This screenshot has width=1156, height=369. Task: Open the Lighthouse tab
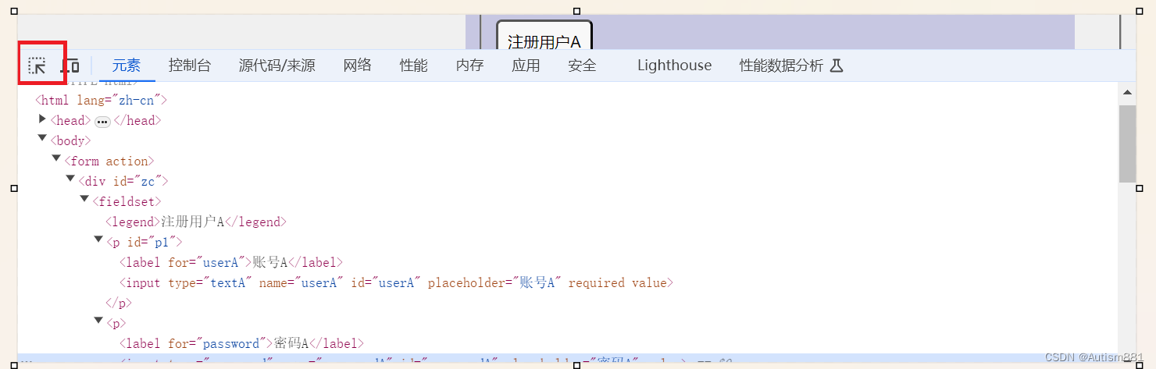tap(675, 66)
